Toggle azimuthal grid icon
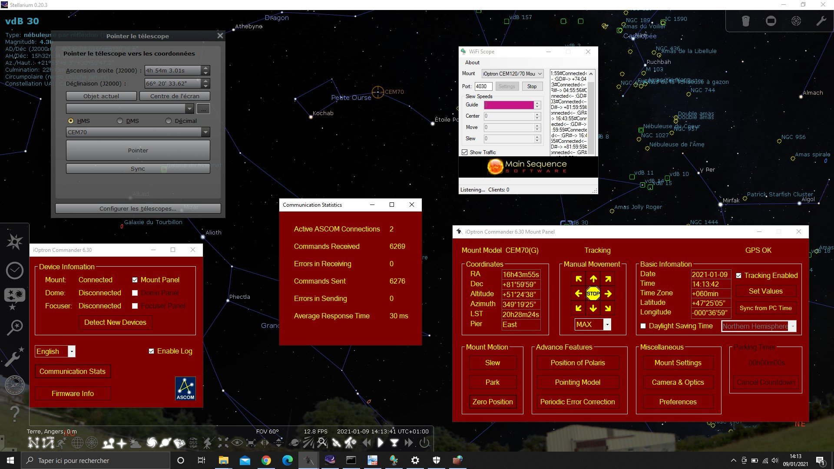 (x=92, y=443)
